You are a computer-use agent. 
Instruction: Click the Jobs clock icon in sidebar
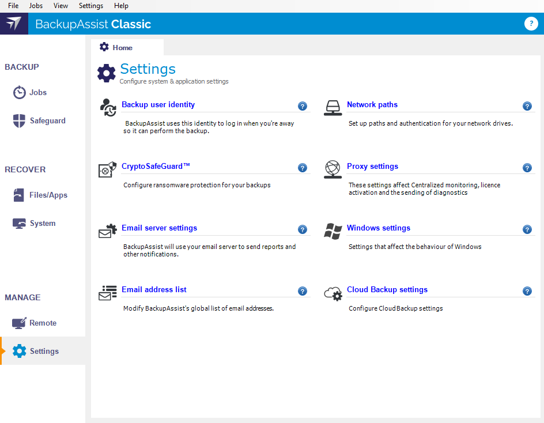click(20, 92)
